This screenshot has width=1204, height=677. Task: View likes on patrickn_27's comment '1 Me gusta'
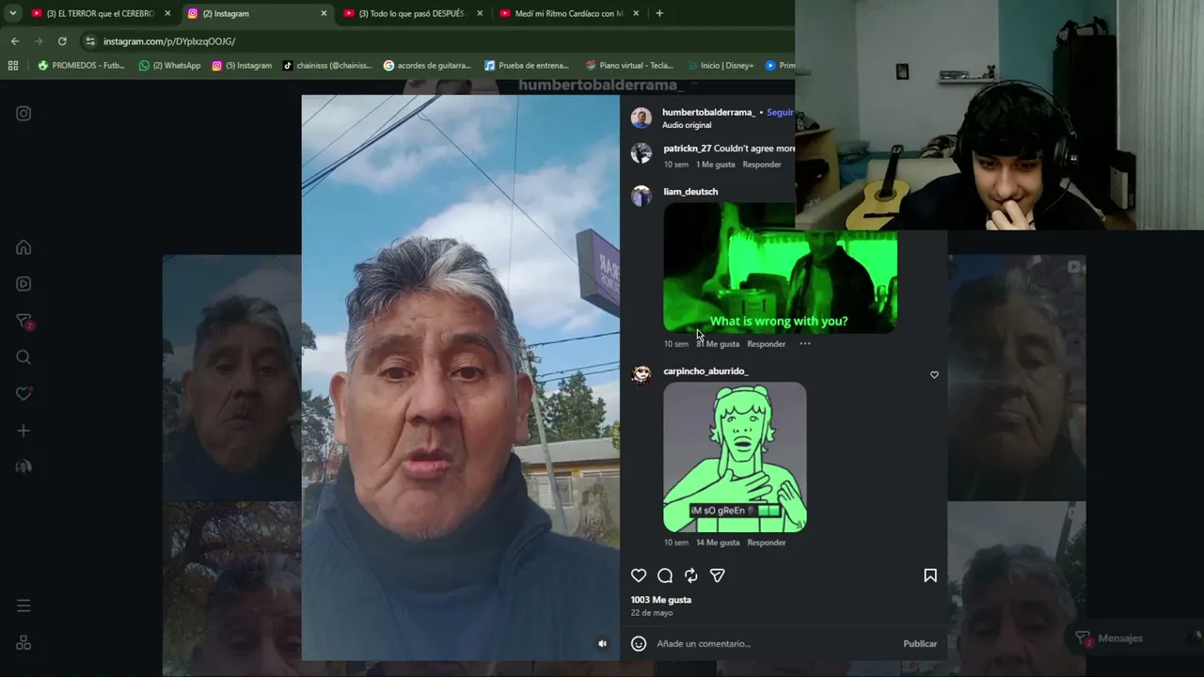click(x=716, y=165)
